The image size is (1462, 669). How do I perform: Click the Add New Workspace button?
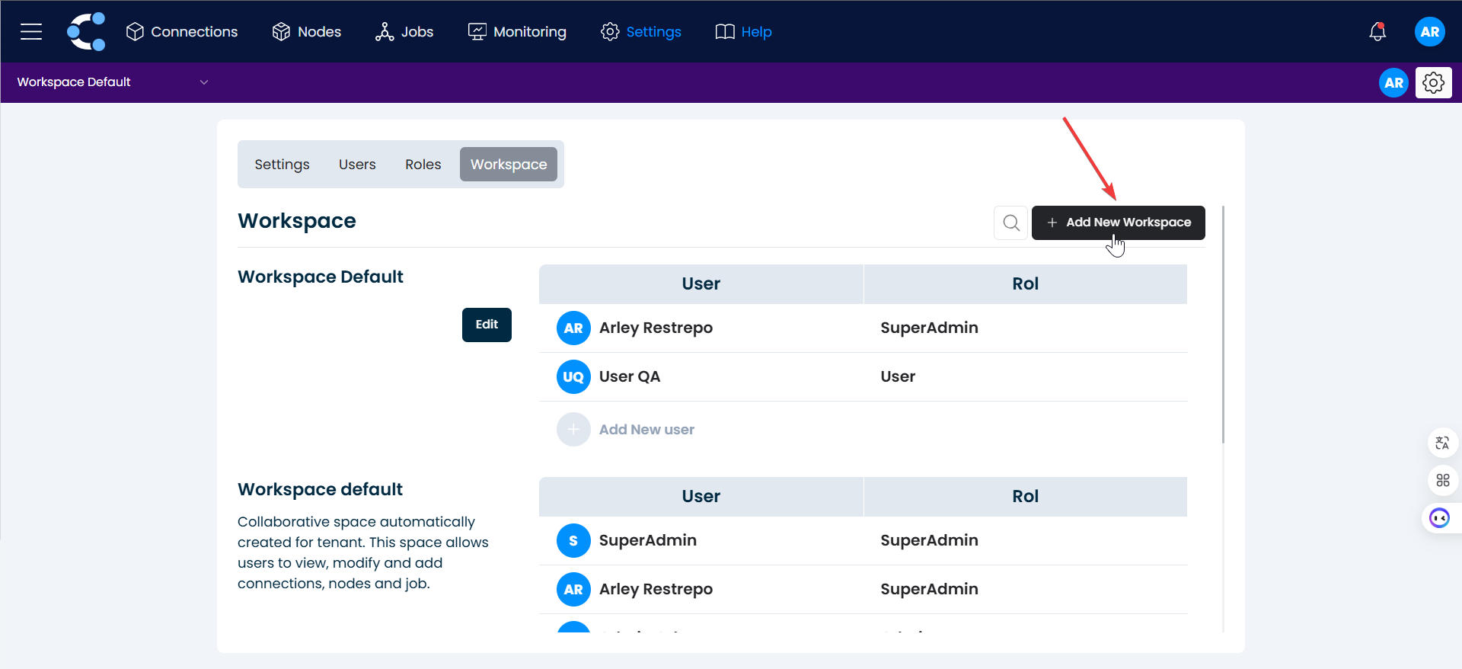click(x=1118, y=222)
